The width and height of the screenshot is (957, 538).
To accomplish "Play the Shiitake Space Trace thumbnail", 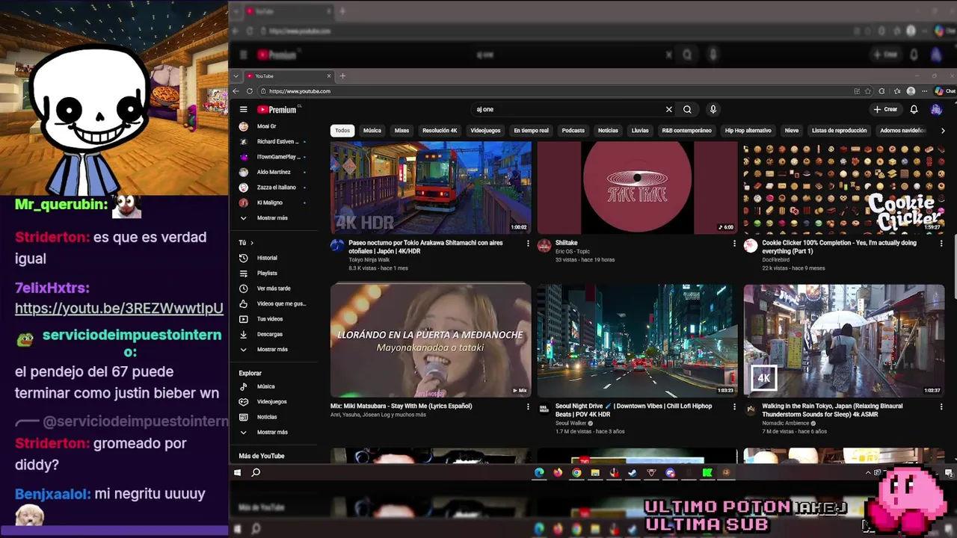I will [637, 188].
